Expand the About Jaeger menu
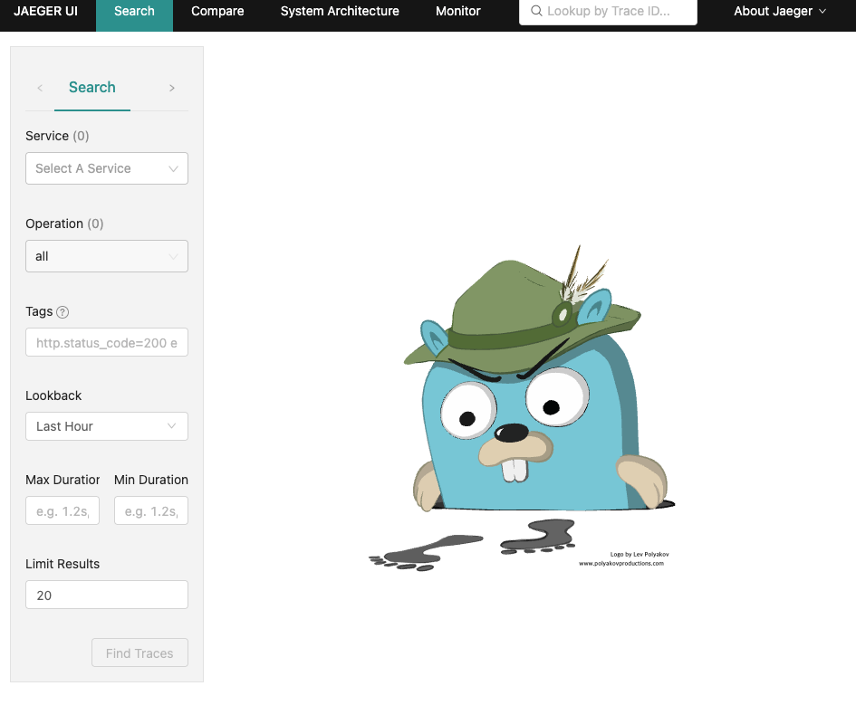Viewport: 856px width, 724px height. 780,11
